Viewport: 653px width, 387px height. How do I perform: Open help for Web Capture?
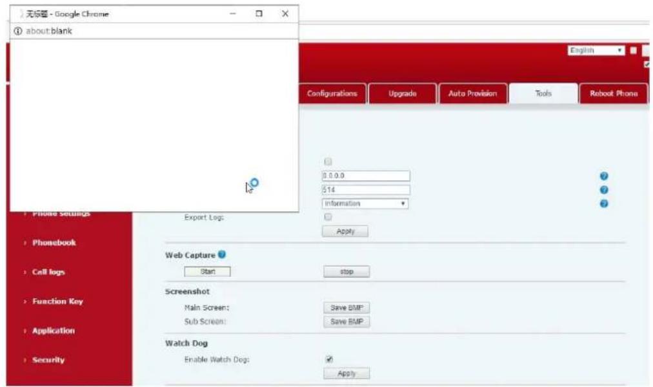222,254
